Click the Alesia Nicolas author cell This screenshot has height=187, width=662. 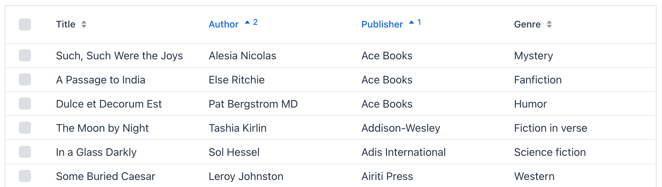pos(242,56)
